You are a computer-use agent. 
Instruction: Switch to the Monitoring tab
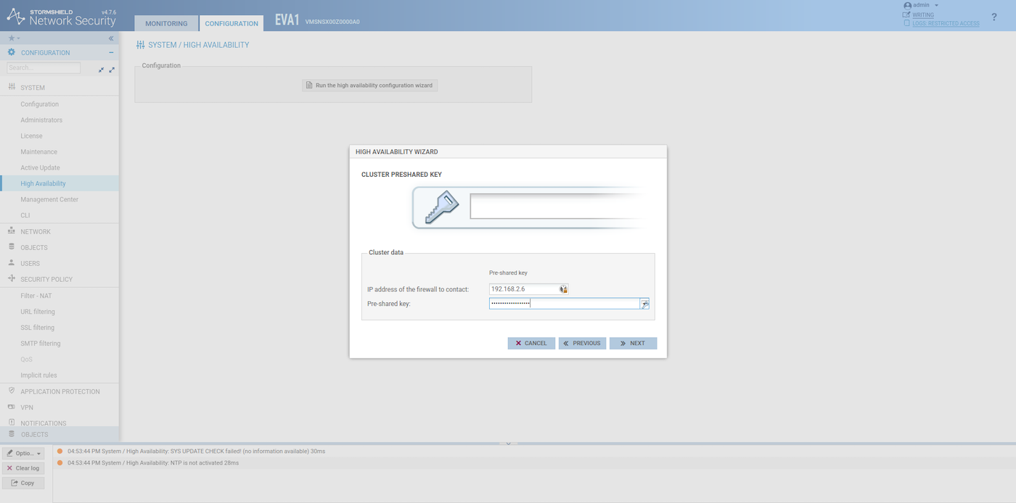coord(166,23)
